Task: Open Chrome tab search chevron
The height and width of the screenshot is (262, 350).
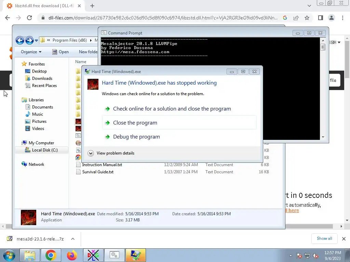Action: tap(309, 6)
